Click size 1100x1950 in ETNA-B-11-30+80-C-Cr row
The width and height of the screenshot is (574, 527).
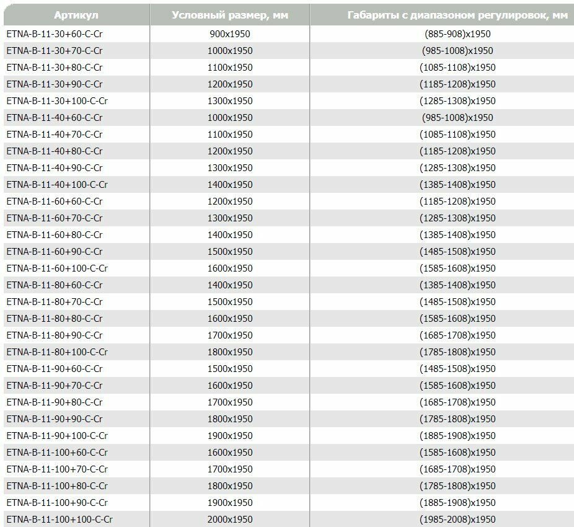tap(230, 68)
